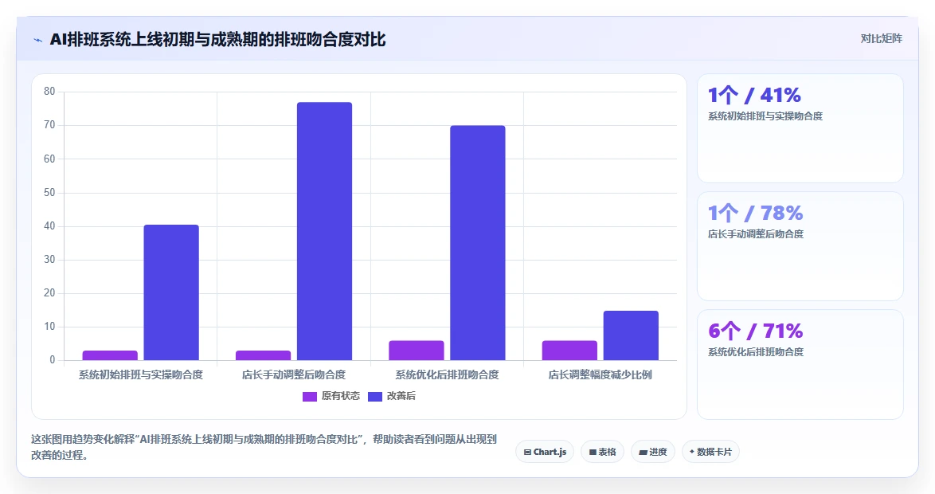Open the 1个 / 41% data card
Image resolution: width=935 pixels, height=494 pixels.
pyautogui.click(x=800, y=128)
